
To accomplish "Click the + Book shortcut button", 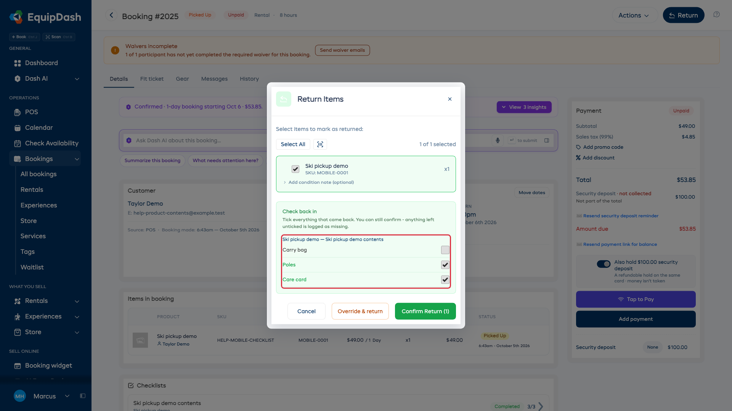I will click(x=24, y=37).
